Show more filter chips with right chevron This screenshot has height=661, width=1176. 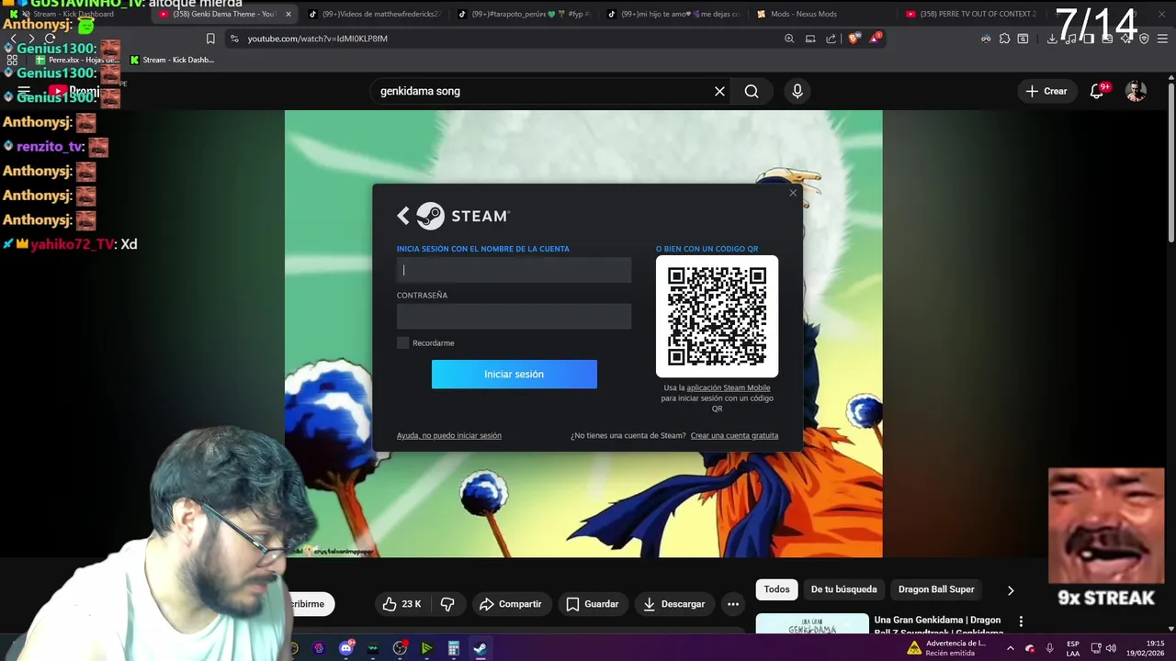(1011, 590)
